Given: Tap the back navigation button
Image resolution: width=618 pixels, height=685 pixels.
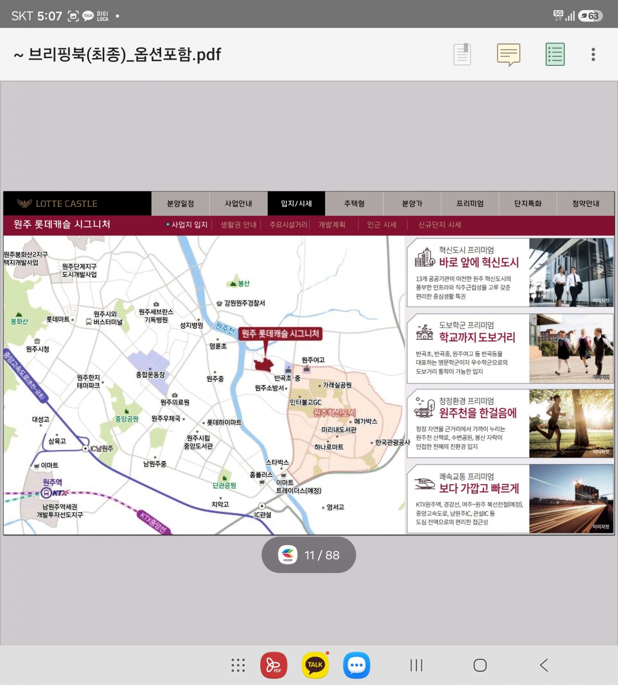Looking at the screenshot, I should [544, 665].
